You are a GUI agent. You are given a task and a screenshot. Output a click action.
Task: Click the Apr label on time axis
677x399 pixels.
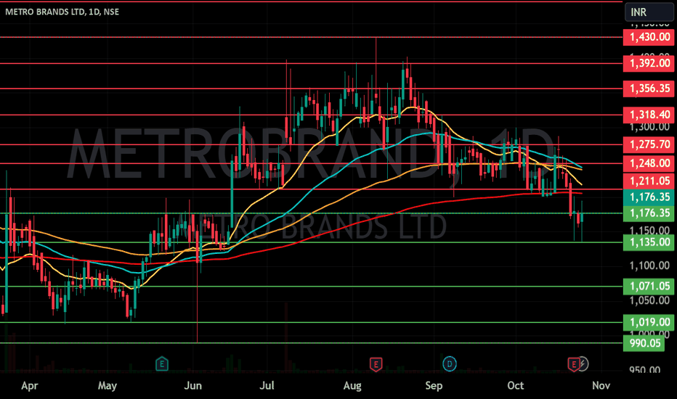29,386
